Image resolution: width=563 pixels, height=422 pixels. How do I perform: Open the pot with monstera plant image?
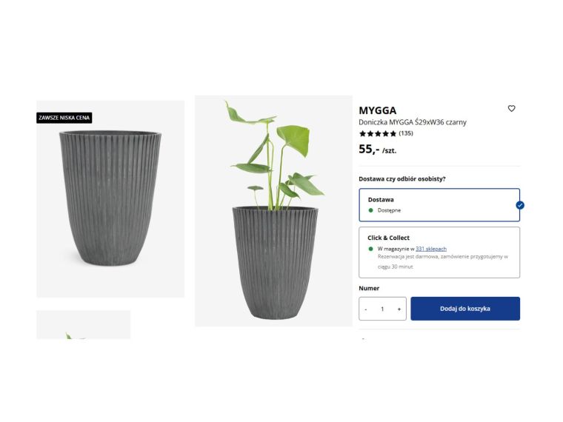coord(273,211)
